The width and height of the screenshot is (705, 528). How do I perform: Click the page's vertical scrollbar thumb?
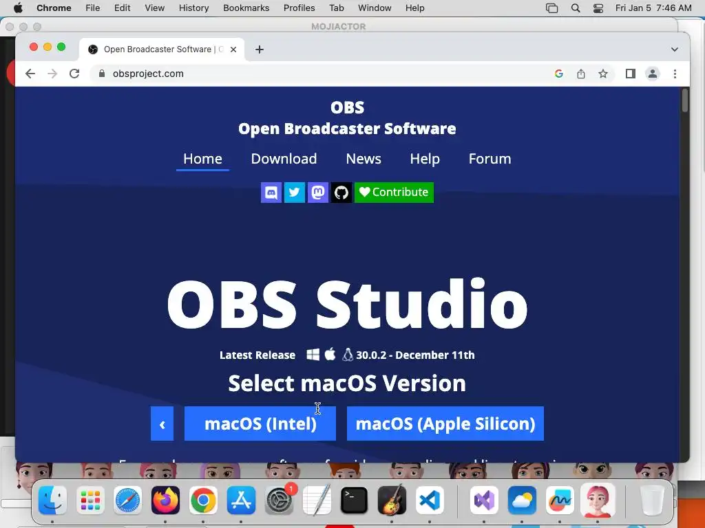pyautogui.click(x=685, y=100)
